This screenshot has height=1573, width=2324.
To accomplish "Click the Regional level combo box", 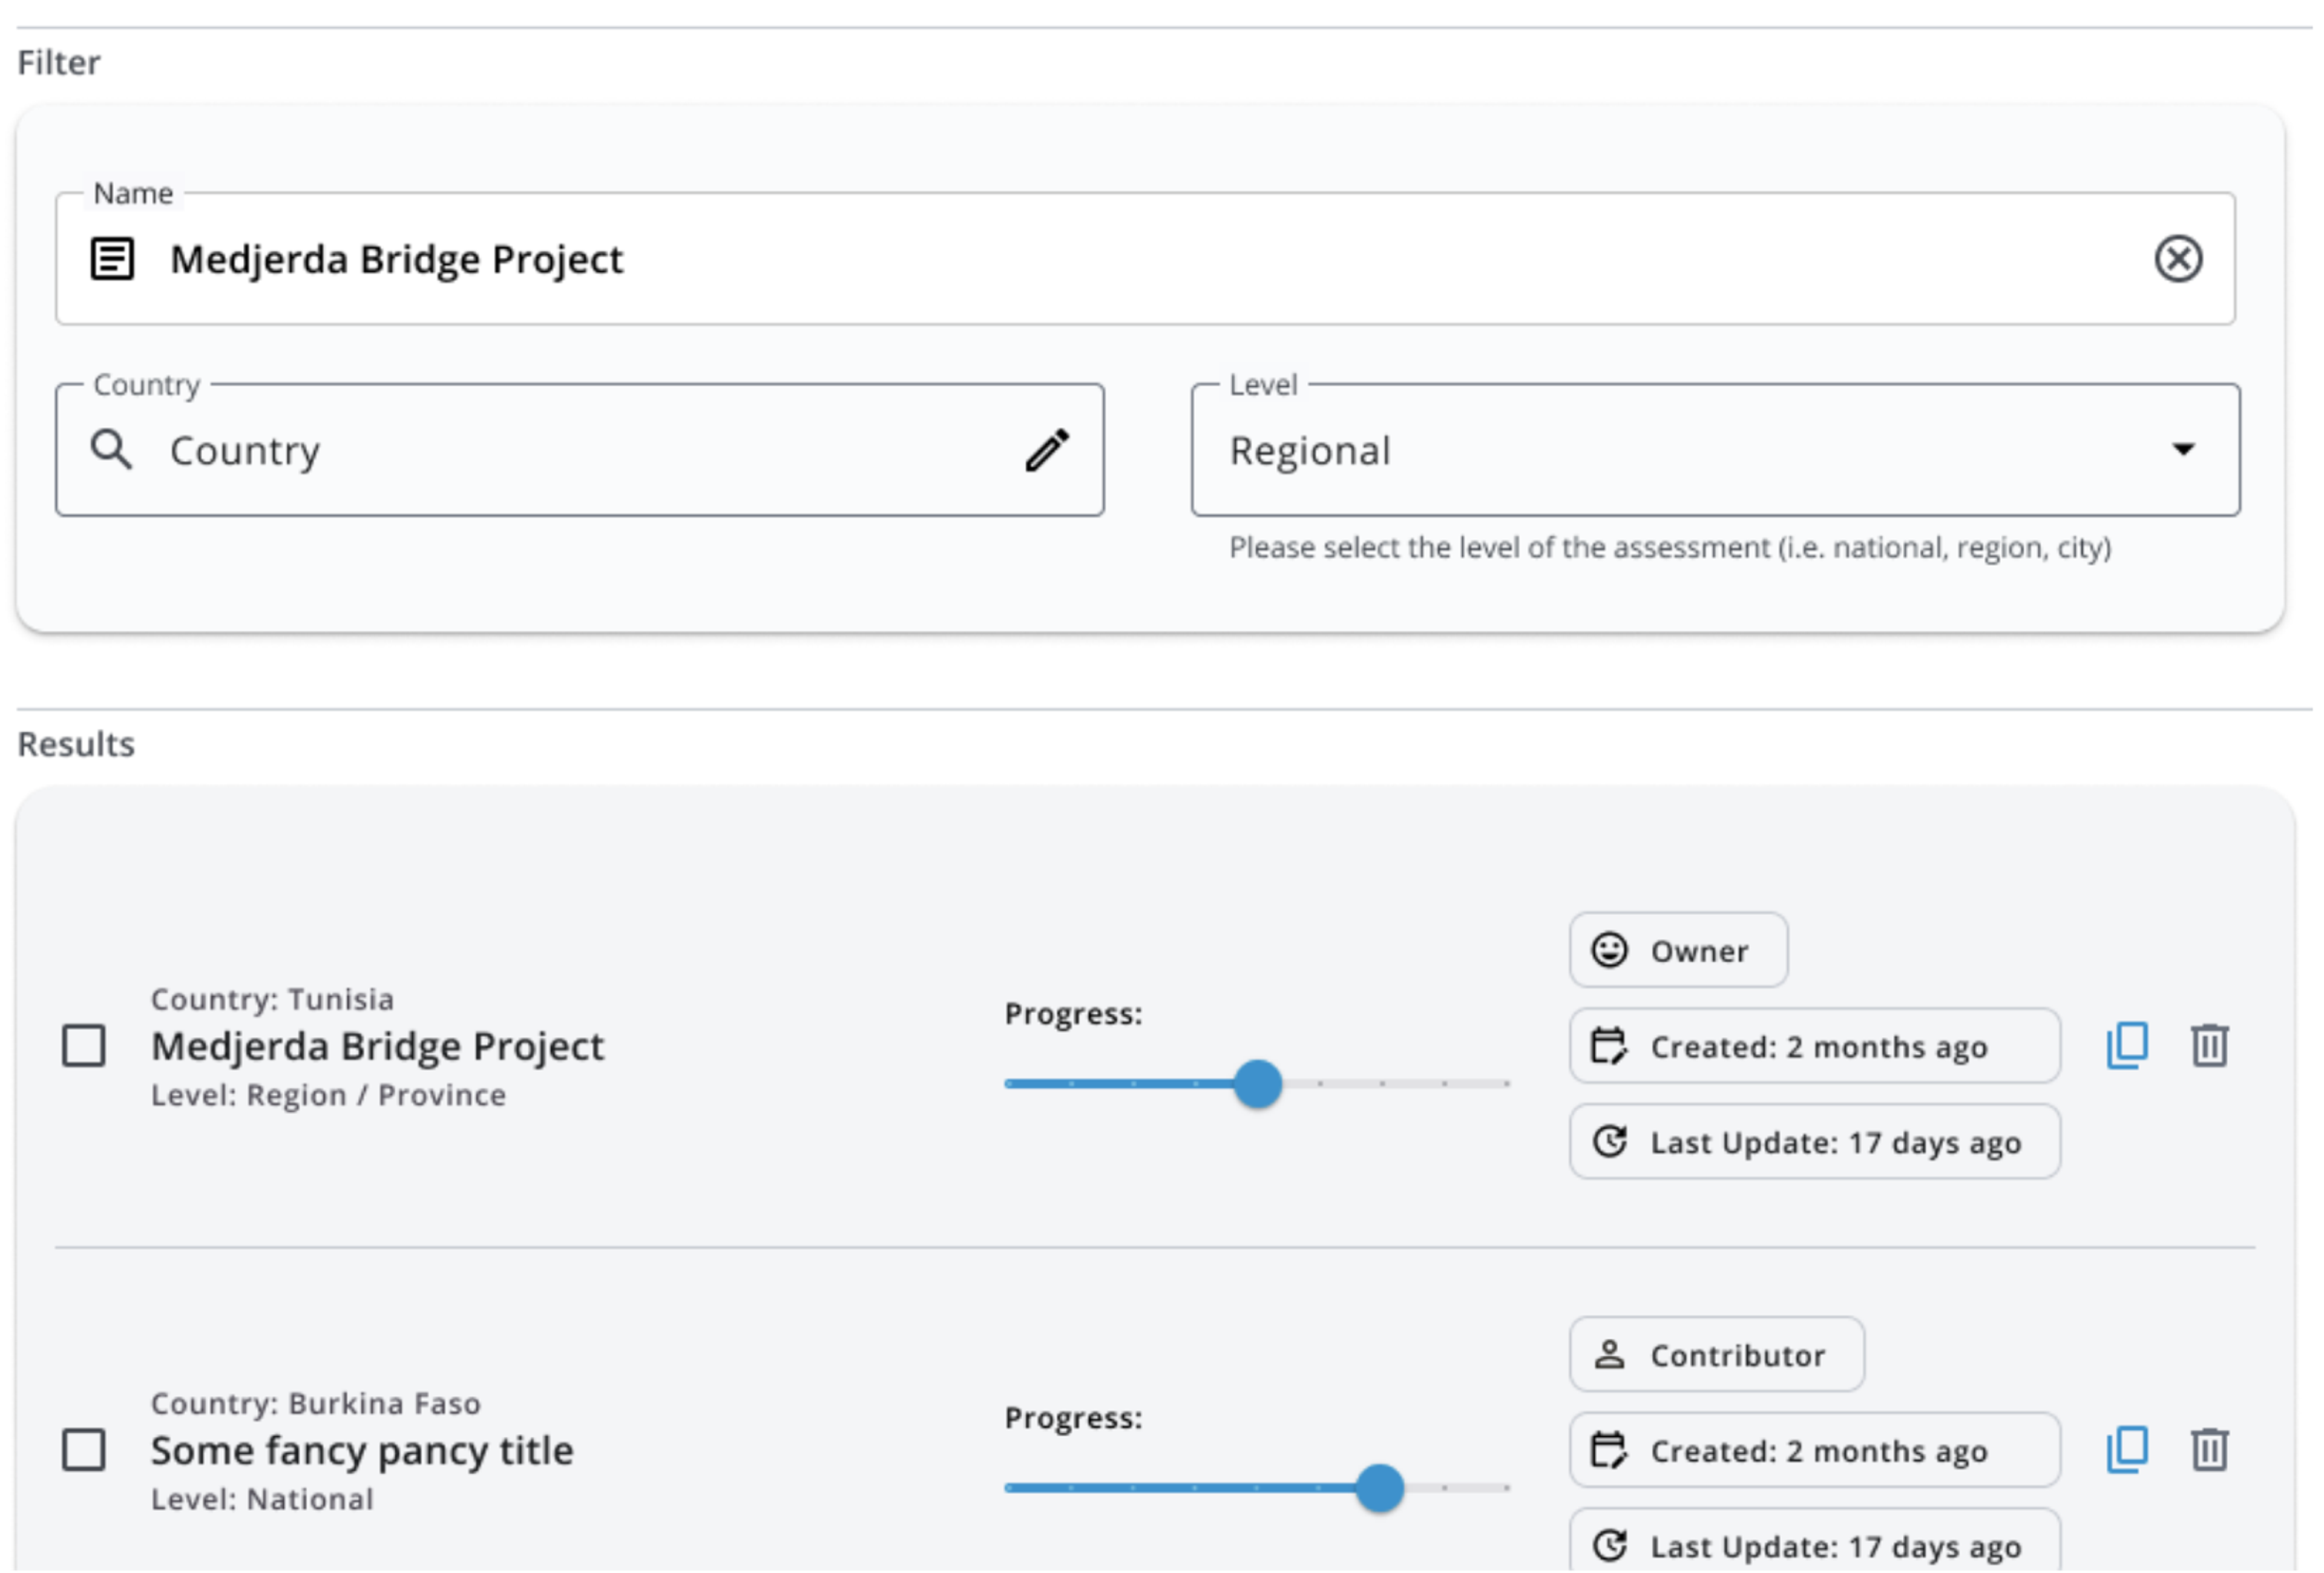I will click(x=1650, y=450).
